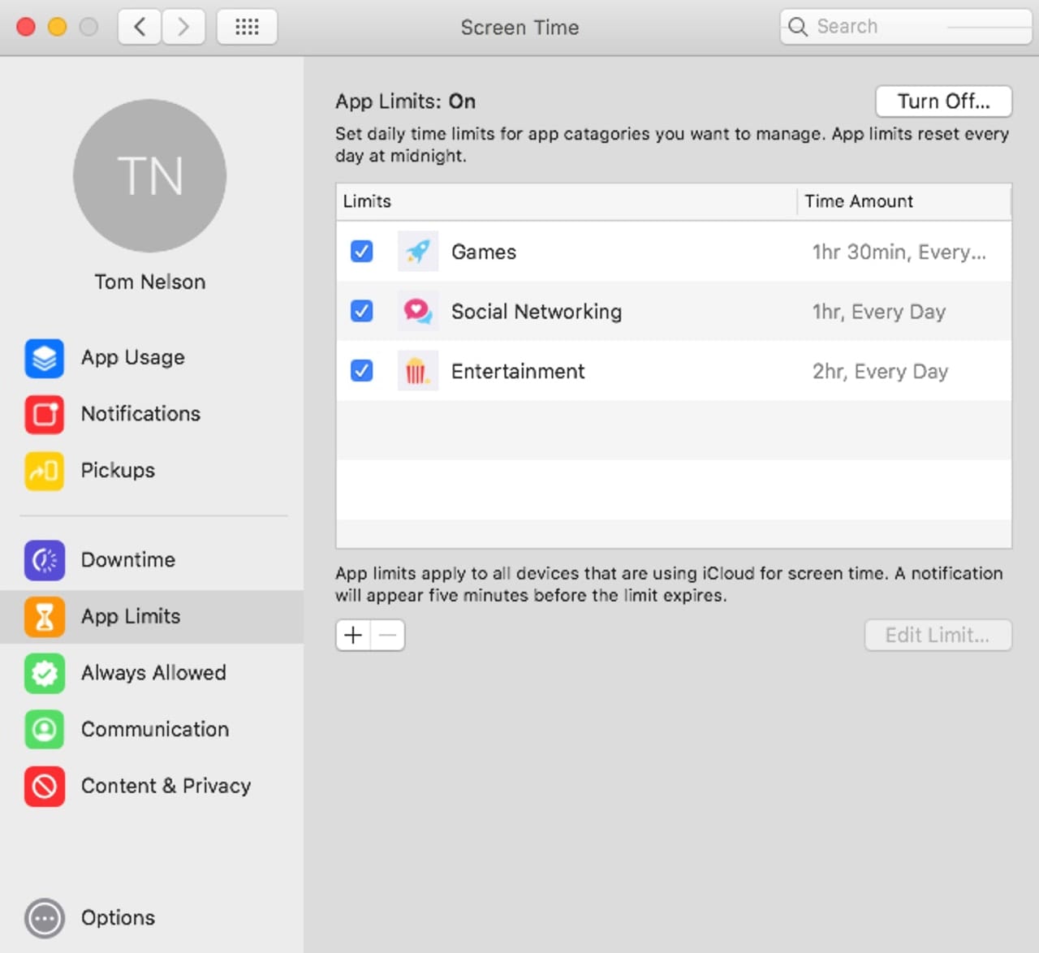Click Turn Off button for App Limits
Image resolution: width=1039 pixels, height=953 pixels.
coord(943,101)
